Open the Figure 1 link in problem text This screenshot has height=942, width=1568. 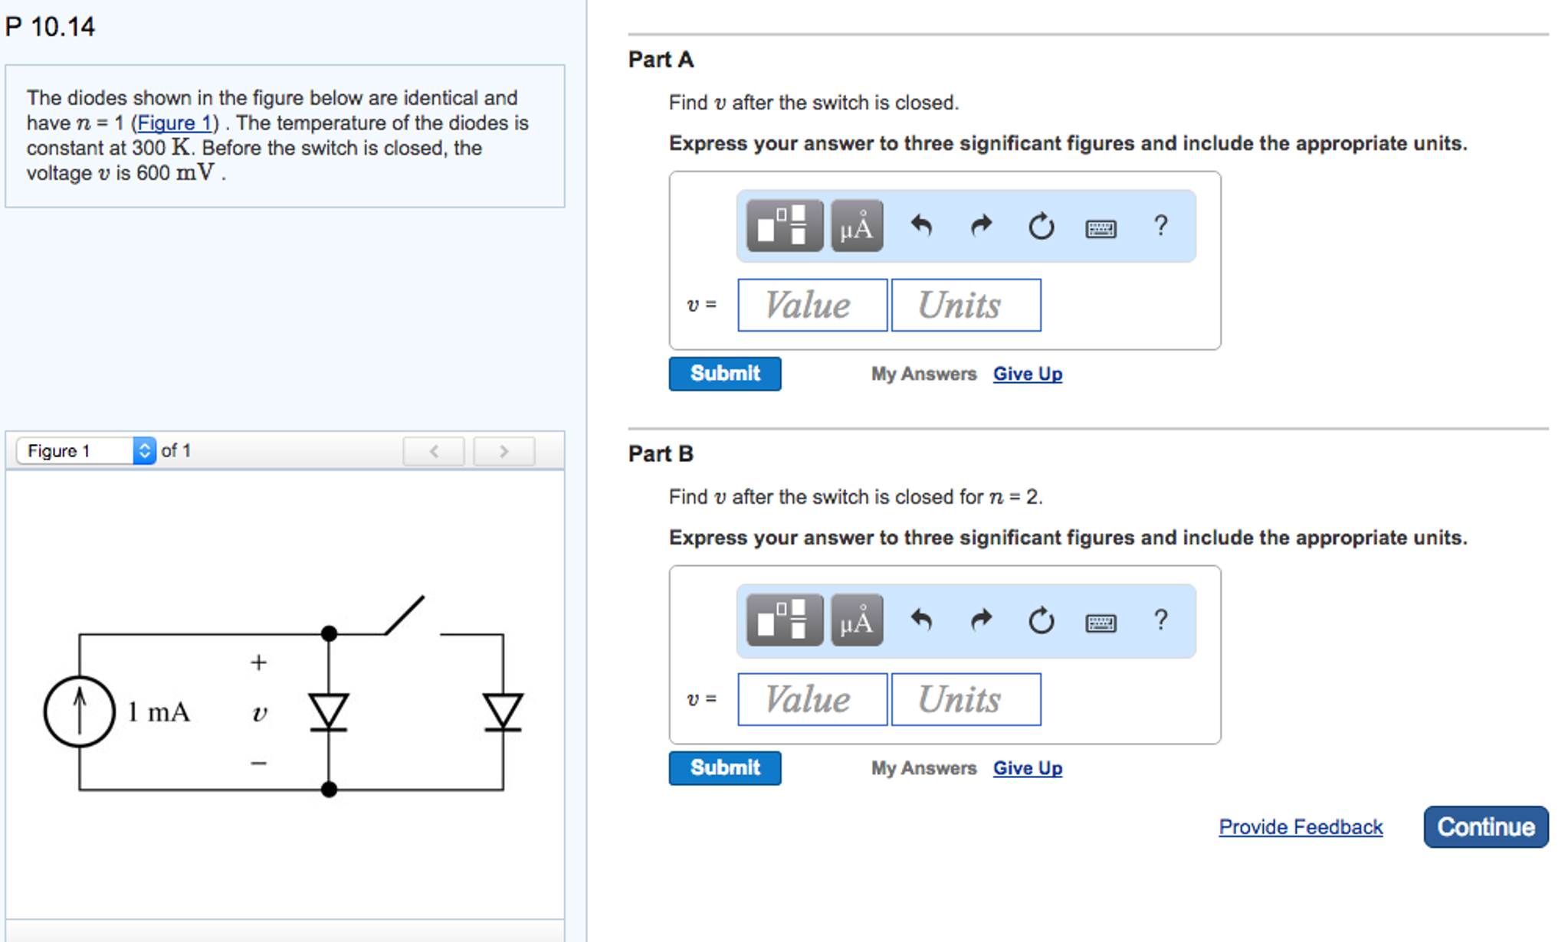173,123
